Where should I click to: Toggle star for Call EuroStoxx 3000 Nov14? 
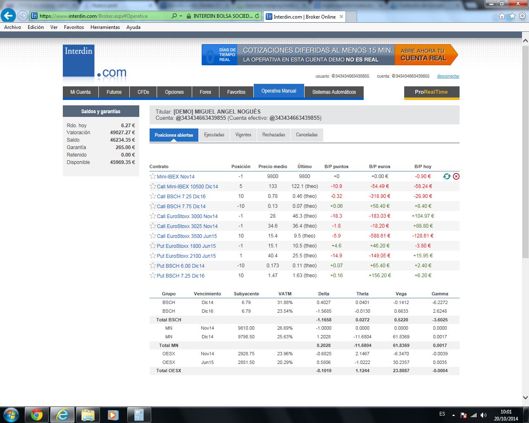pyautogui.click(x=153, y=216)
